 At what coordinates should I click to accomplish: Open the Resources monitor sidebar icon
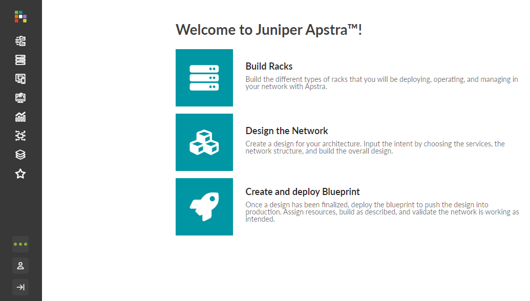coord(20,98)
